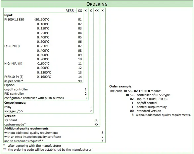Select input code '07'
194x154 pixels.
click(x=80, y=46)
